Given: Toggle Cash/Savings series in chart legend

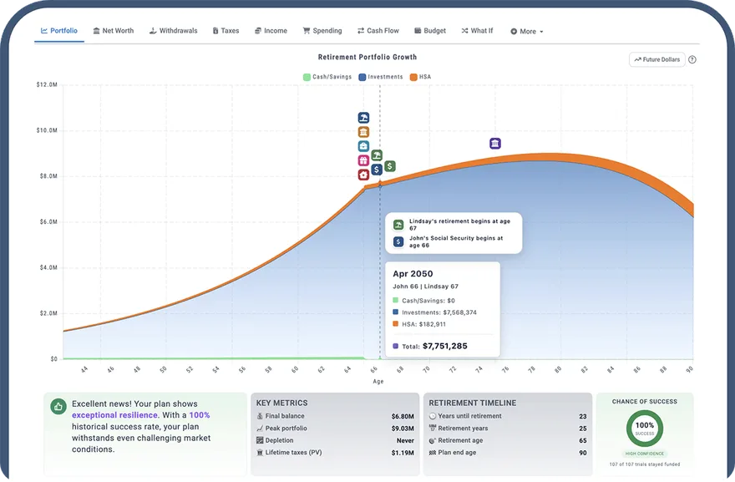Looking at the screenshot, I should click(x=327, y=77).
